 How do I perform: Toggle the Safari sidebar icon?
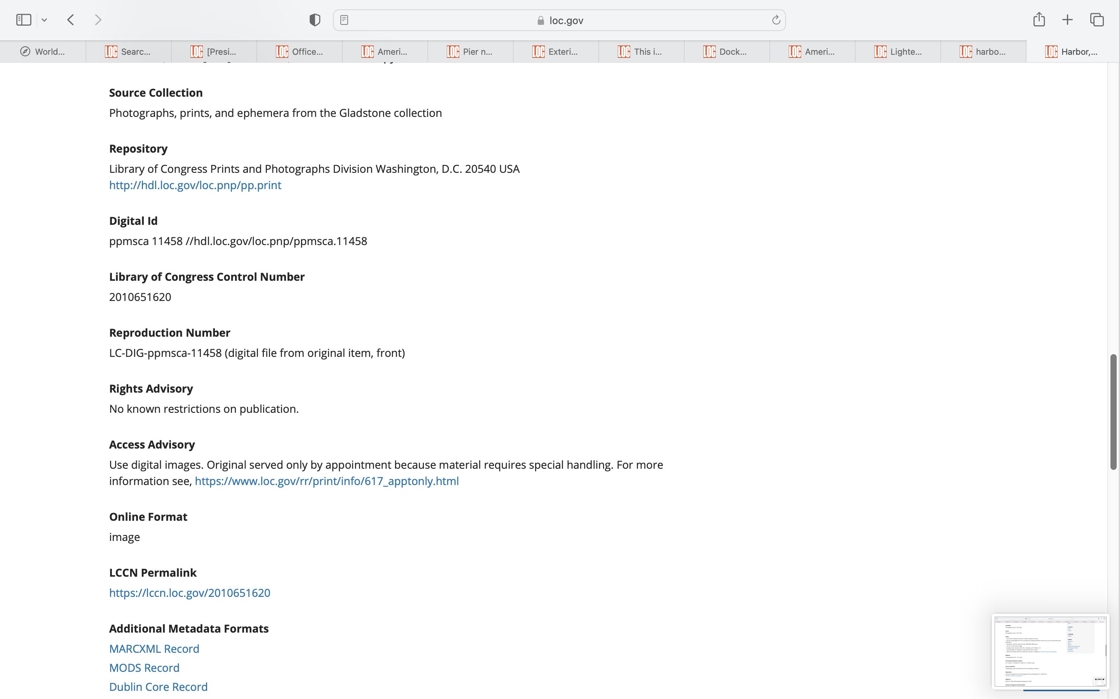(x=24, y=20)
